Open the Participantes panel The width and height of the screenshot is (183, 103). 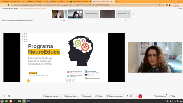pos(160,96)
